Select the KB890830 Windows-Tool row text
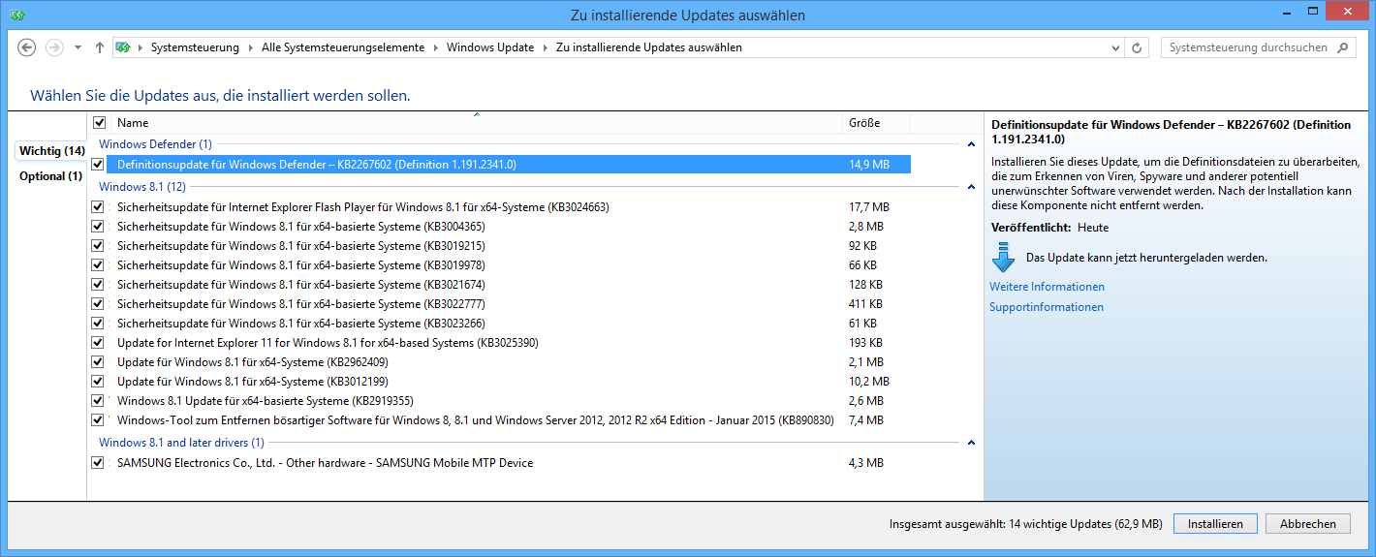This screenshot has height=557, width=1376. [x=475, y=420]
